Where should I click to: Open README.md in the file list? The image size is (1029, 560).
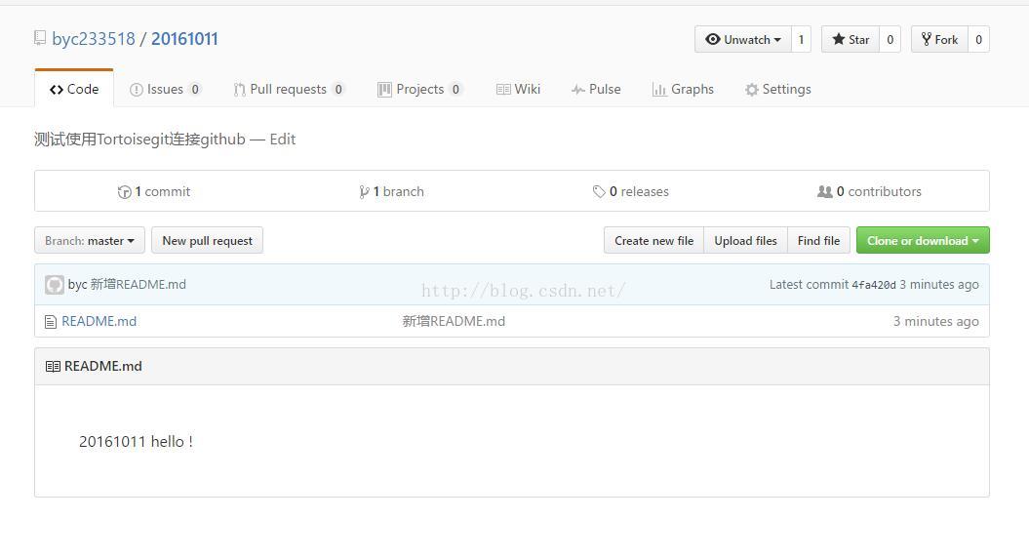(99, 321)
